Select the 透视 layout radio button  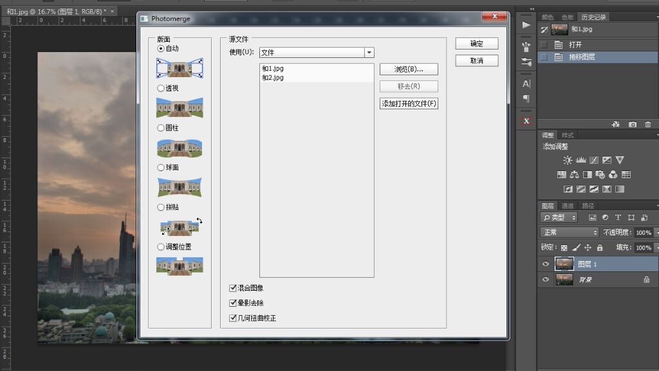[160, 88]
